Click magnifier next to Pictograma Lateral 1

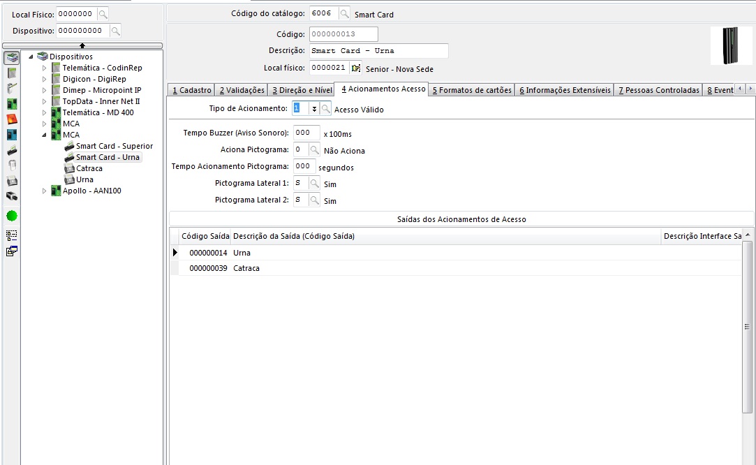315,184
